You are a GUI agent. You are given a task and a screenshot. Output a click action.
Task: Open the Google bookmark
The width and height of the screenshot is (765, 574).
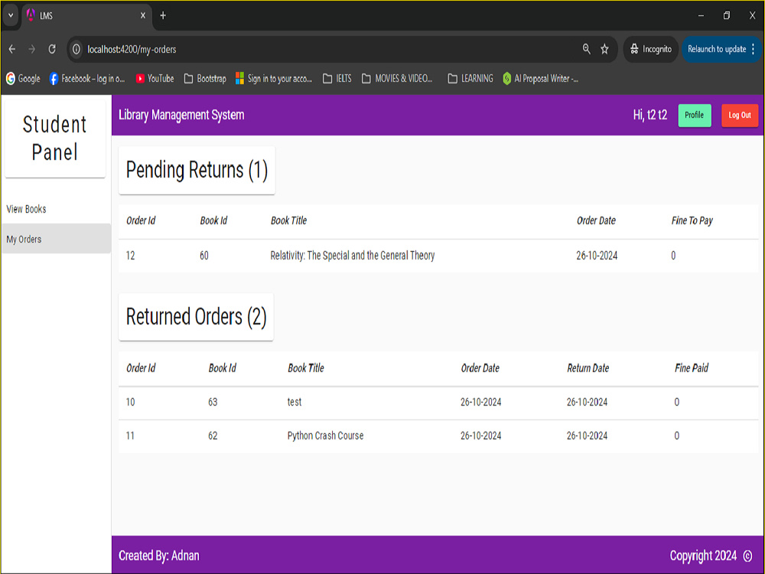[x=23, y=79]
